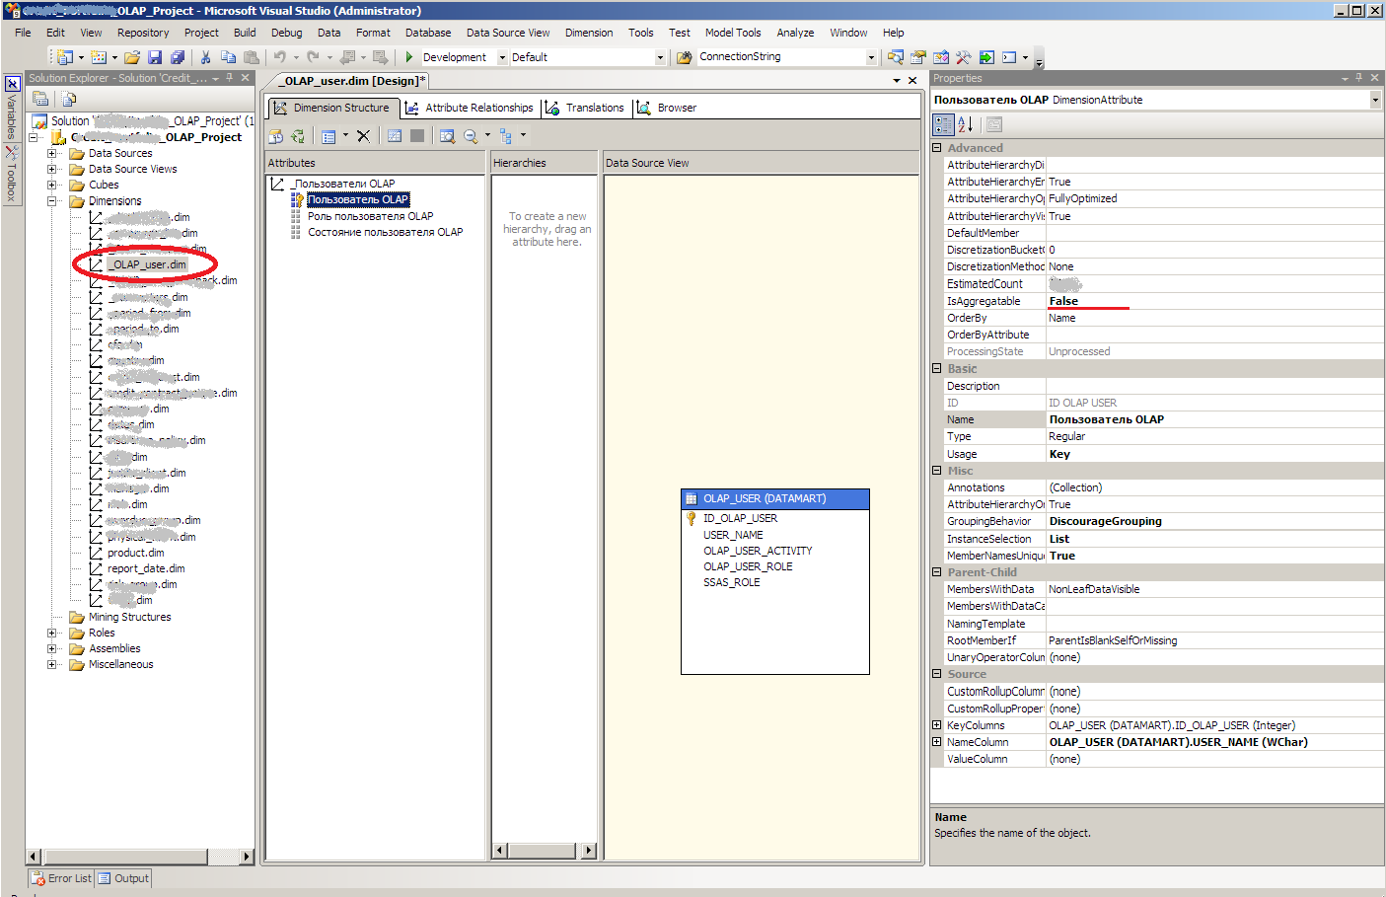Open the Repository menu
Viewport: 1386px width, 897px height.
coord(143,33)
